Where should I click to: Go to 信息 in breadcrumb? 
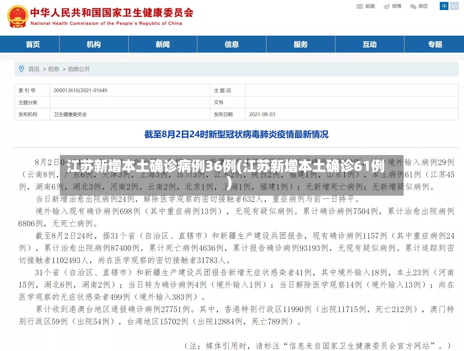pos(54,69)
